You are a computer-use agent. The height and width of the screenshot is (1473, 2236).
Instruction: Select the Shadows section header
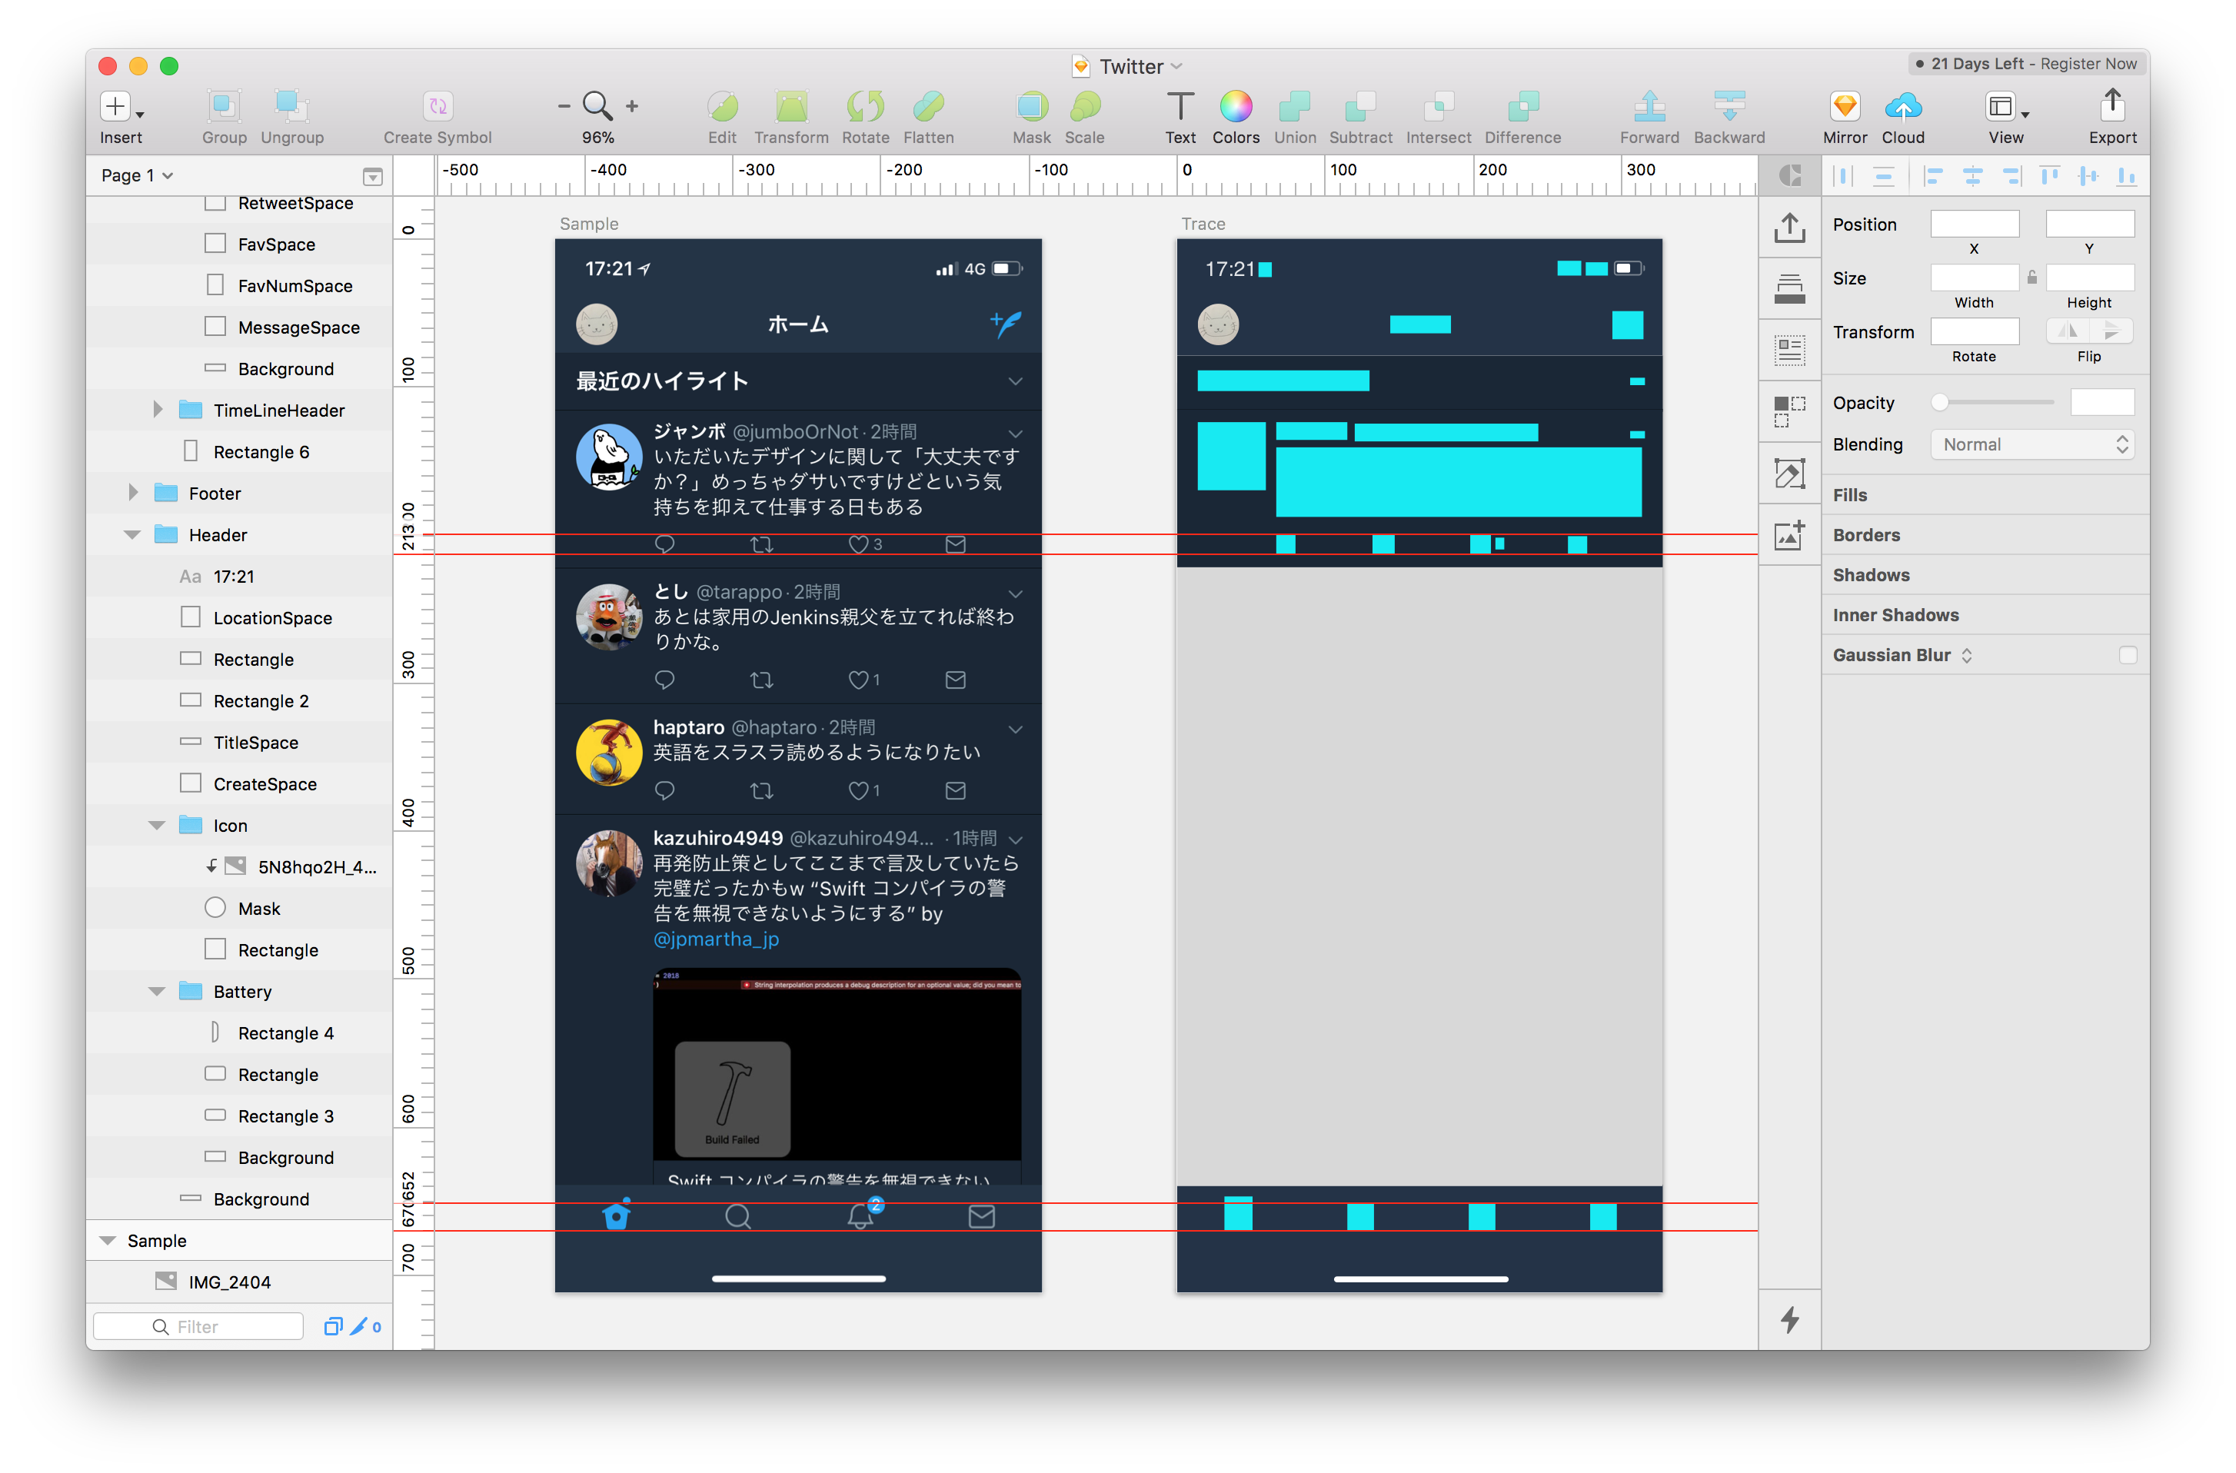[x=1871, y=575]
